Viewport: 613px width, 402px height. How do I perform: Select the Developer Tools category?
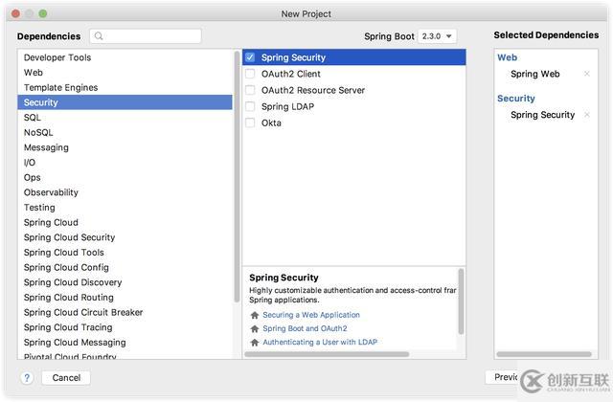pos(57,57)
